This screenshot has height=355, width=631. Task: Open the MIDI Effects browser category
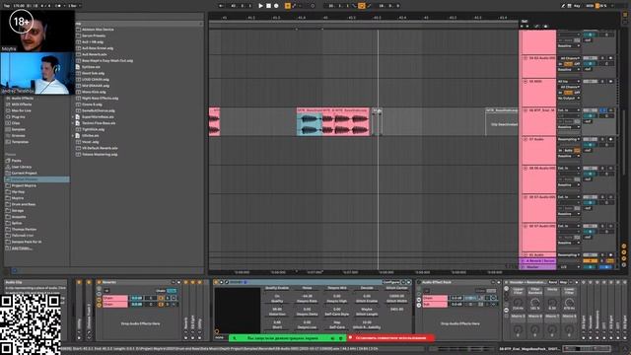point(21,105)
